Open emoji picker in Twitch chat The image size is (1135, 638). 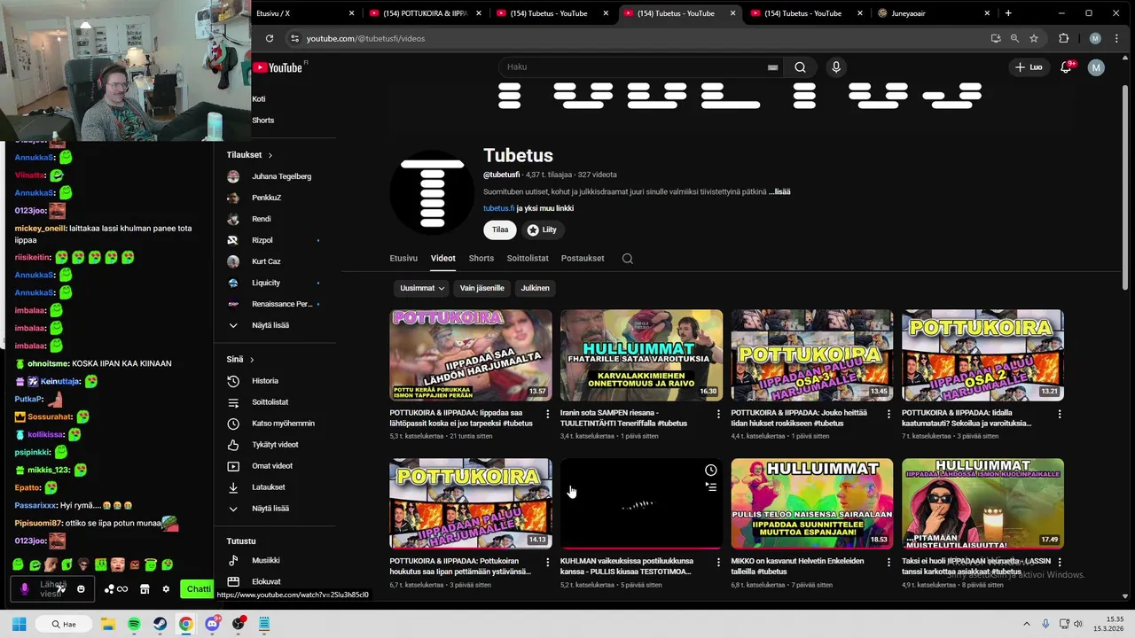point(81,589)
